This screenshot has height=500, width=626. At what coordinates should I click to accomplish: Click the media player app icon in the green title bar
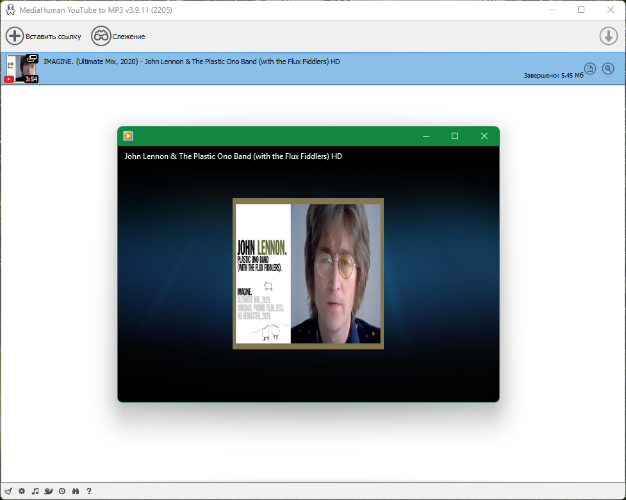(128, 136)
